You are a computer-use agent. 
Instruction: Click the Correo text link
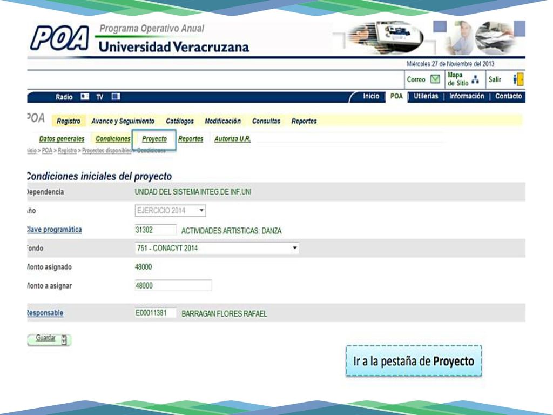tap(416, 79)
